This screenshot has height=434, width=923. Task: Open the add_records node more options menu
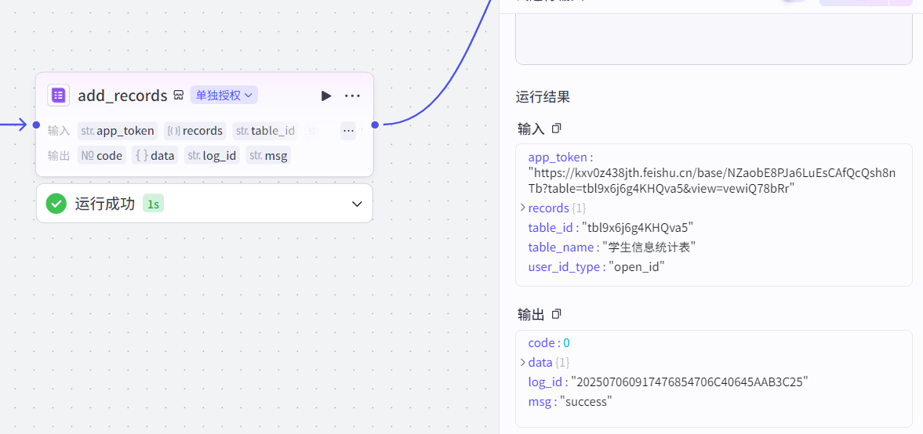tap(352, 96)
